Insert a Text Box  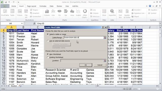(120, 14)
